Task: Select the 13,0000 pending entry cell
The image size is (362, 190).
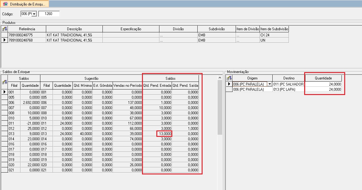Action: point(164,134)
